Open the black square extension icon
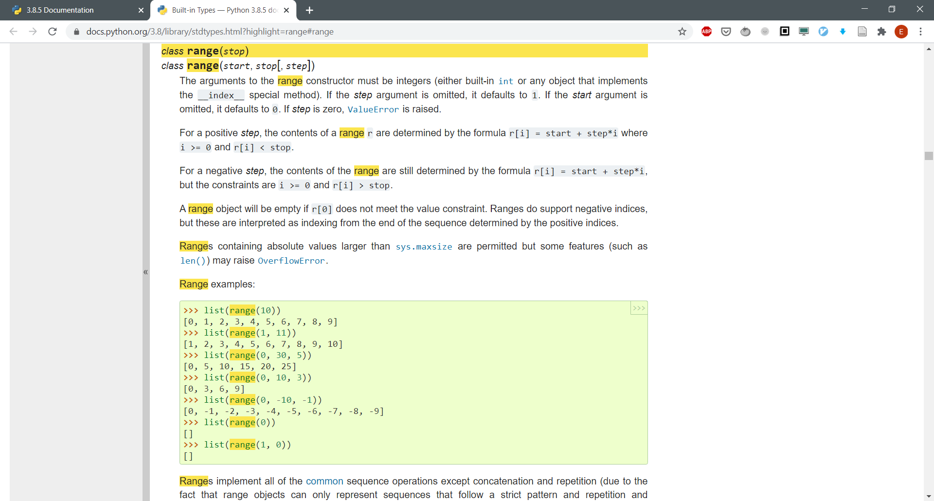The height and width of the screenshot is (501, 934). (x=784, y=32)
